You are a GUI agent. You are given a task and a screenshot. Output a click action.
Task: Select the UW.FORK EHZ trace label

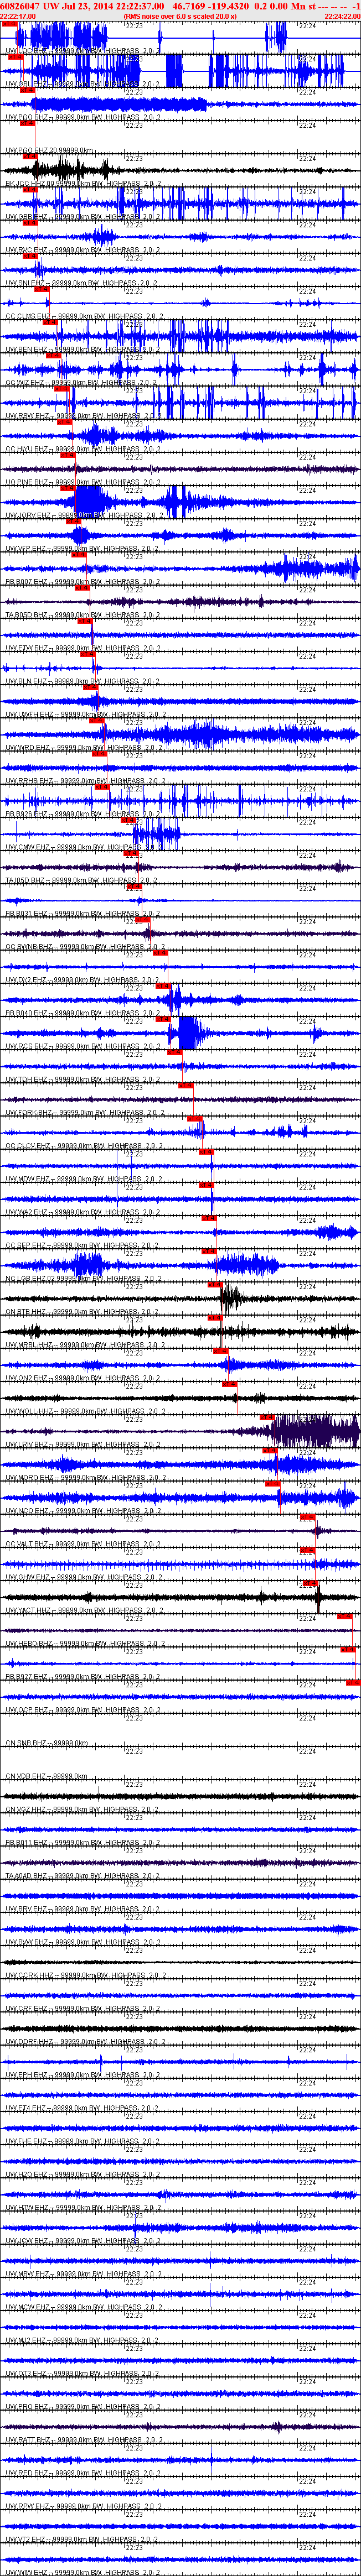(x=84, y=1112)
